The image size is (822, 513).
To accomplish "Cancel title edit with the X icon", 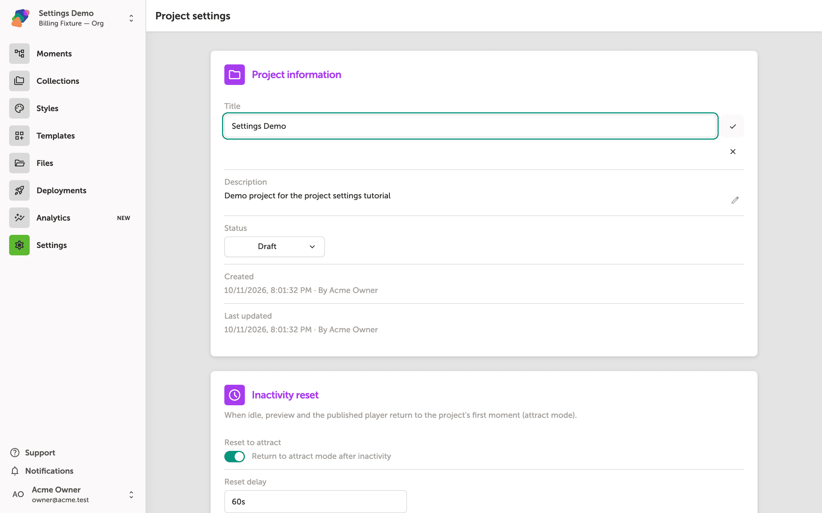I will coord(733,152).
